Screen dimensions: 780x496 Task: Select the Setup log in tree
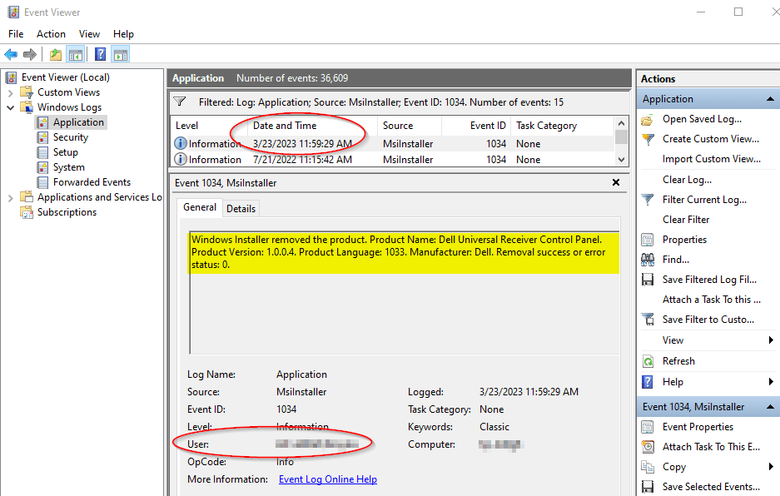(x=65, y=152)
